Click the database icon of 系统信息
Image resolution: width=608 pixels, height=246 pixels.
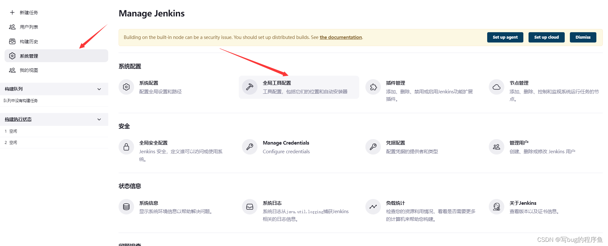(126, 207)
